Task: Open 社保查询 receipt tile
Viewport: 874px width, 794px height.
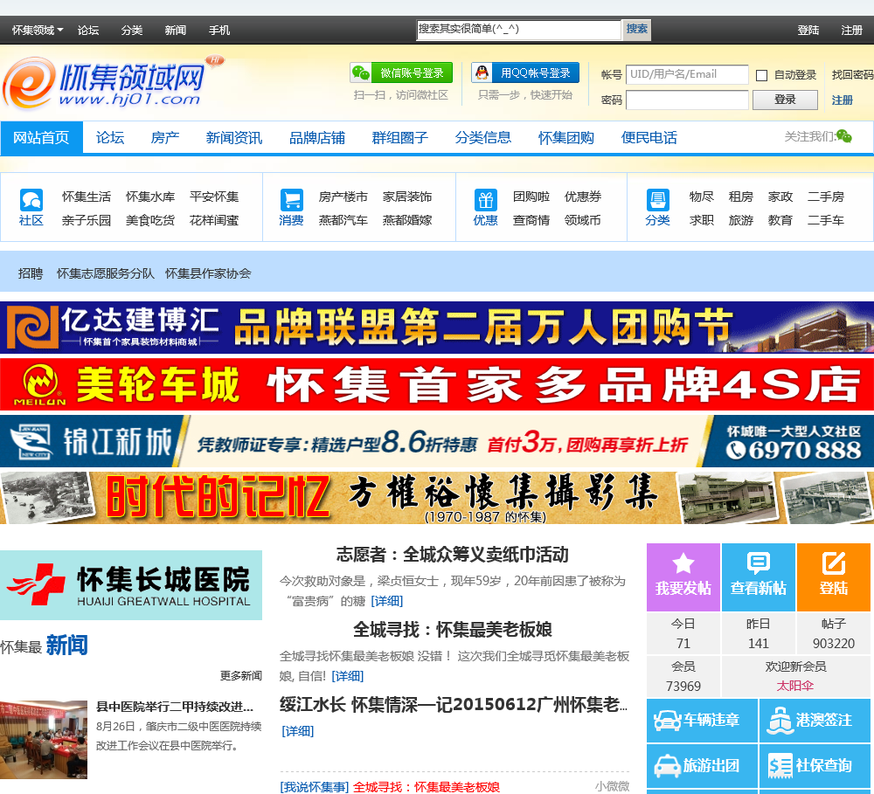Action: (815, 765)
